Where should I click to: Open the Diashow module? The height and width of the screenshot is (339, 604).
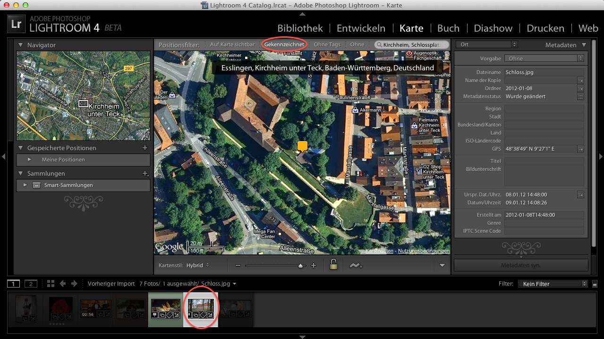493,28
